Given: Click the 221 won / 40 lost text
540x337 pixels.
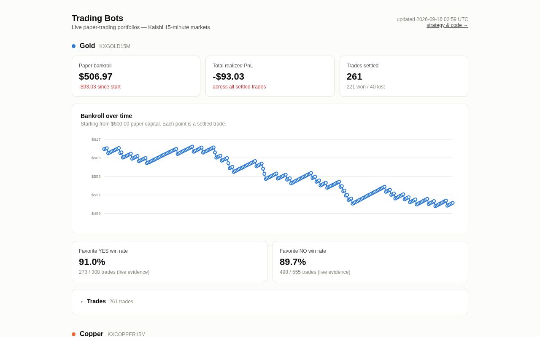Looking at the screenshot, I should pos(366,87).
